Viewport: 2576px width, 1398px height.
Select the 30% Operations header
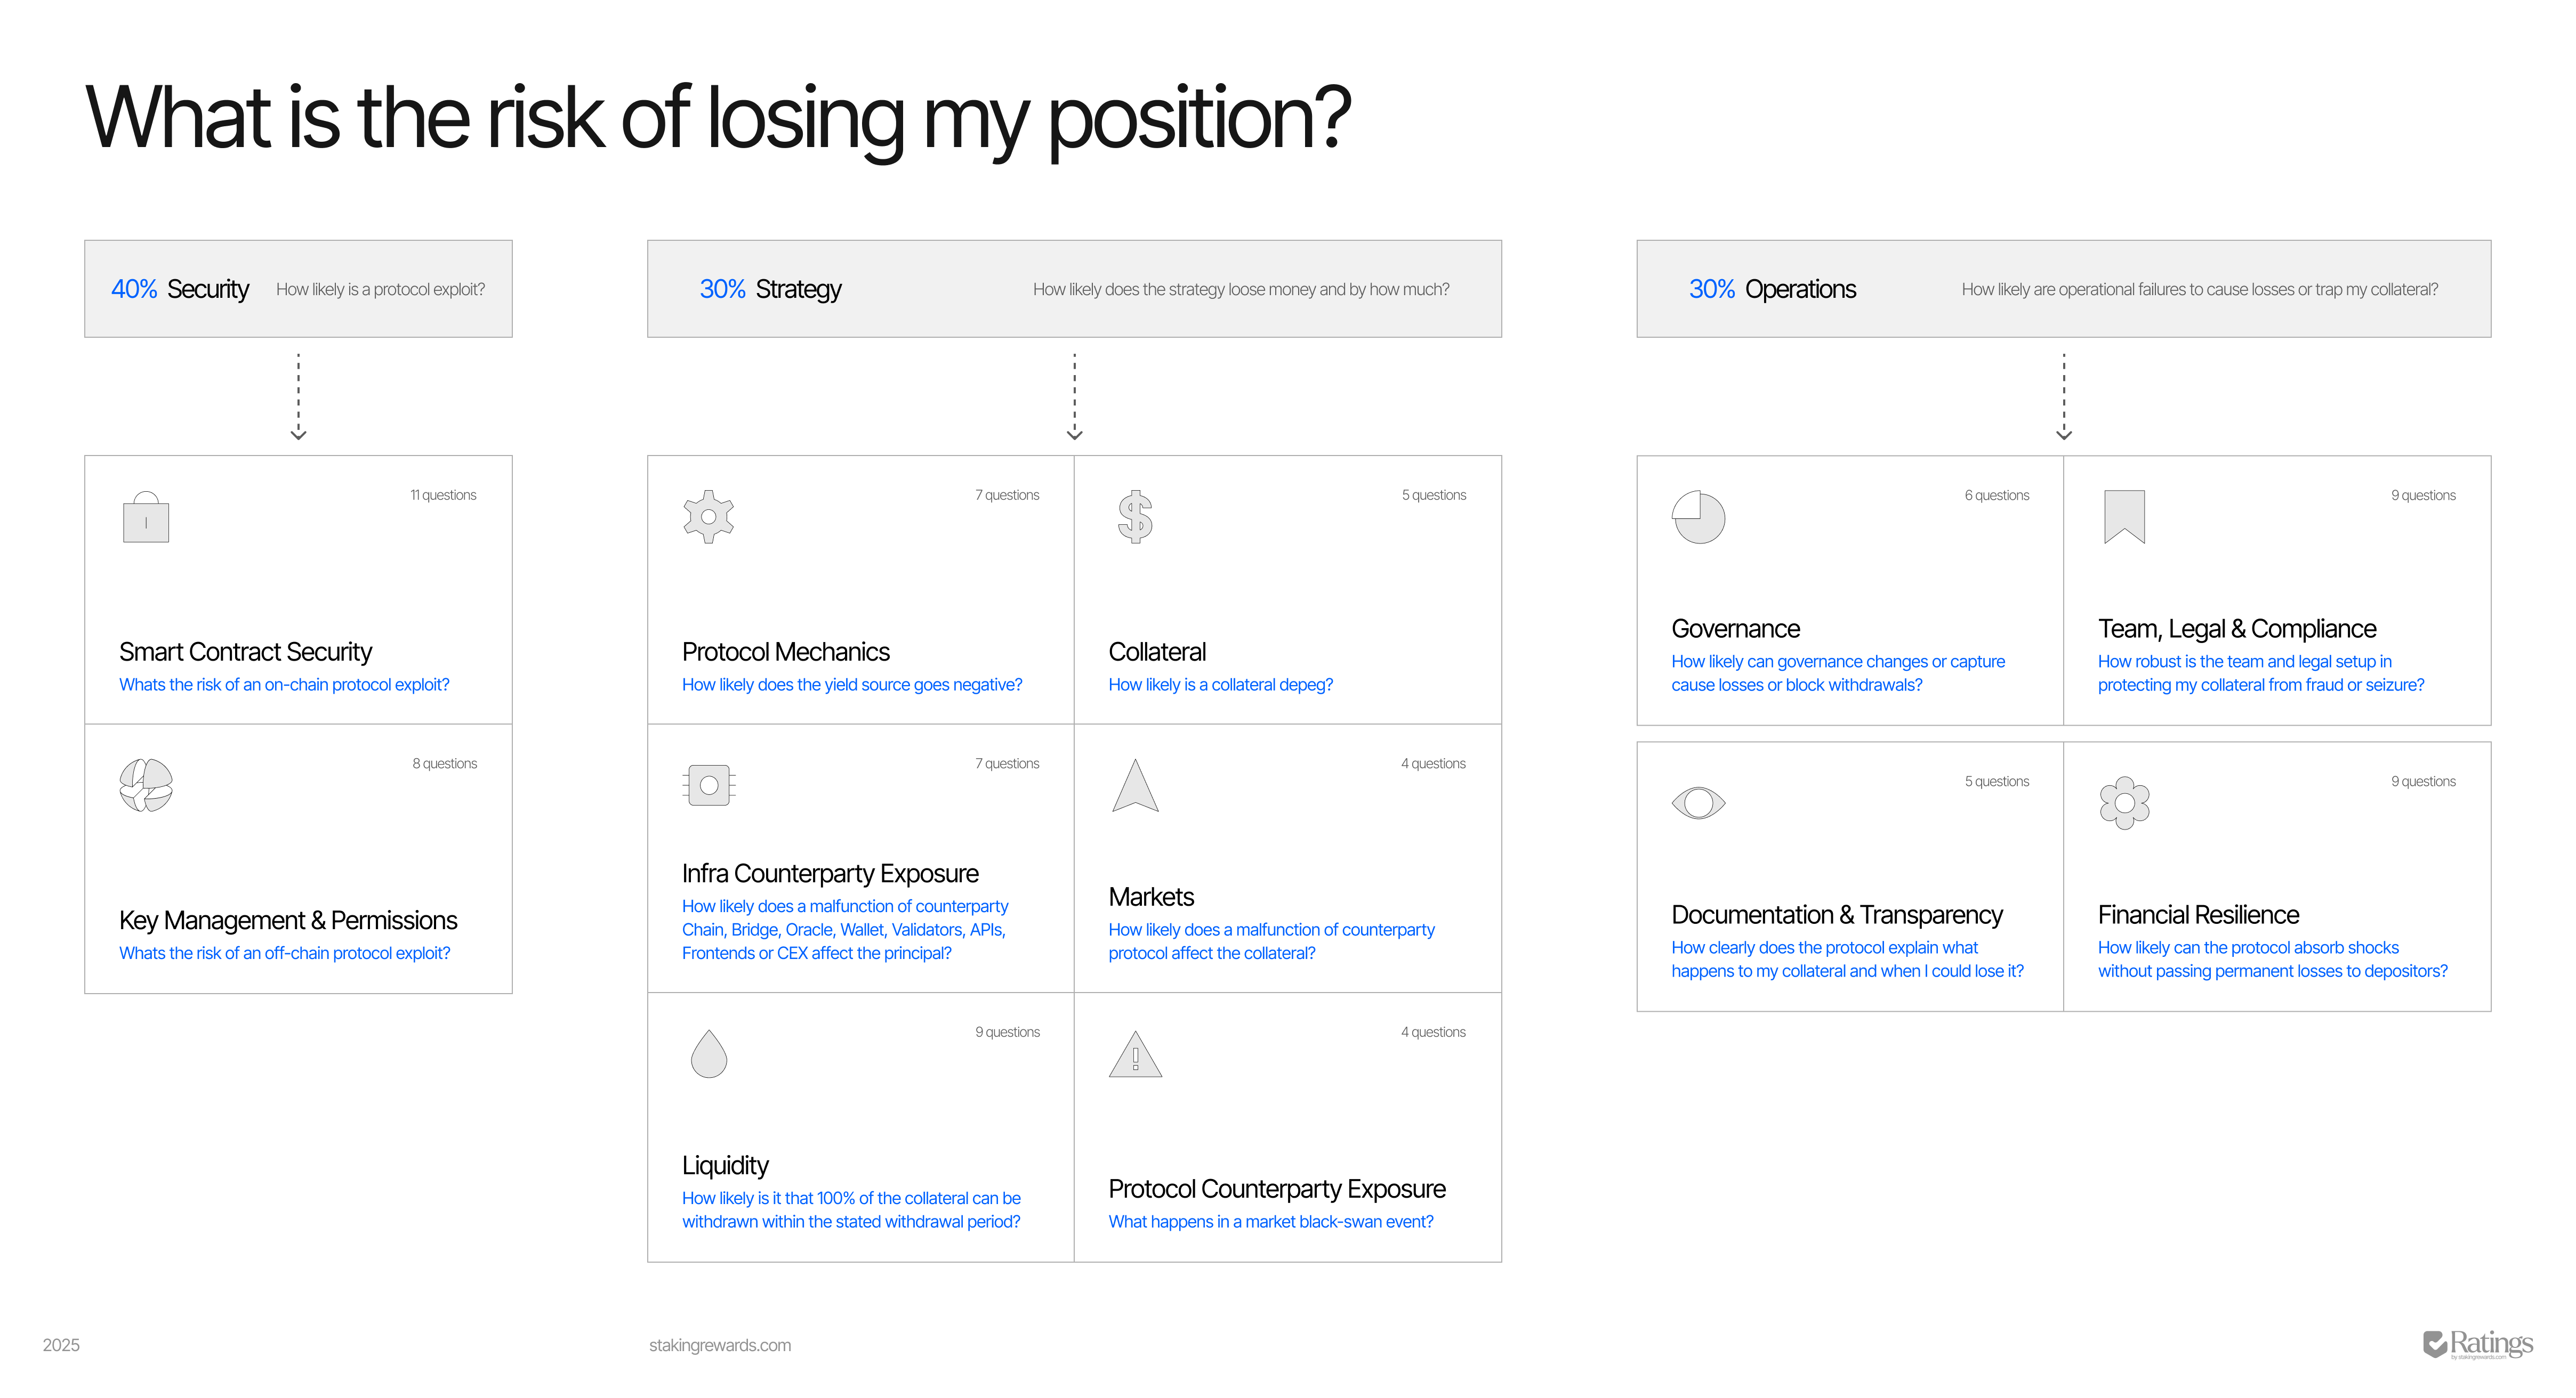click(1772, 289)
